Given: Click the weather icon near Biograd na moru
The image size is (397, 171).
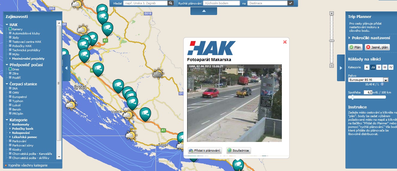Looking at the screenshot, I should tap(71, 105).
